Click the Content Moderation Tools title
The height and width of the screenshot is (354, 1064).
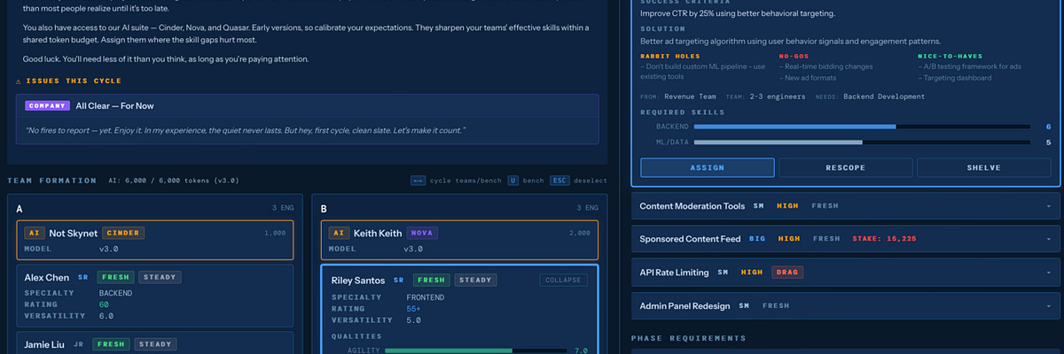[692, 206]
